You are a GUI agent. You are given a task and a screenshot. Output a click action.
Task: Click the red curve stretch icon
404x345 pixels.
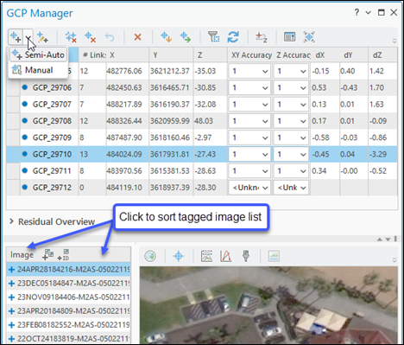coord(226,256)
